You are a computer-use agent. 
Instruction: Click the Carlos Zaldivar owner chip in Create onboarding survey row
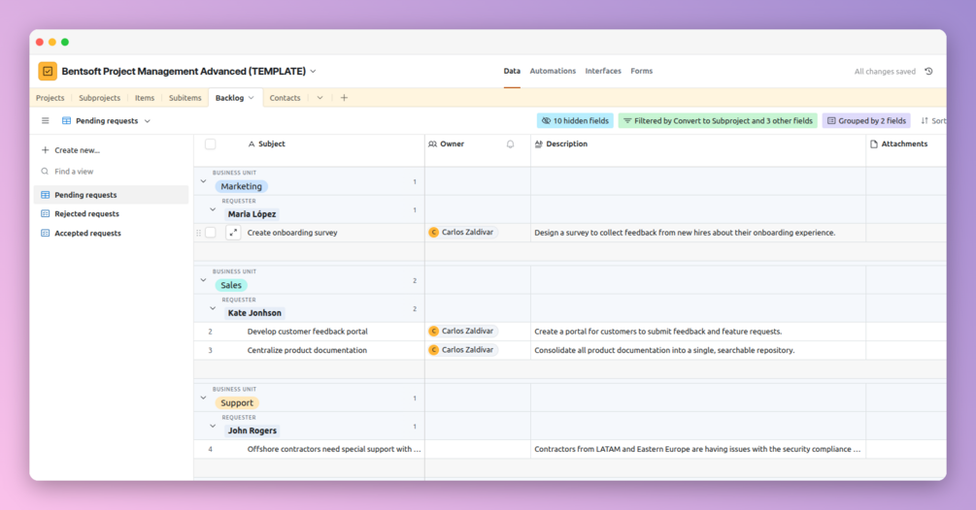(x=462, y=233)
